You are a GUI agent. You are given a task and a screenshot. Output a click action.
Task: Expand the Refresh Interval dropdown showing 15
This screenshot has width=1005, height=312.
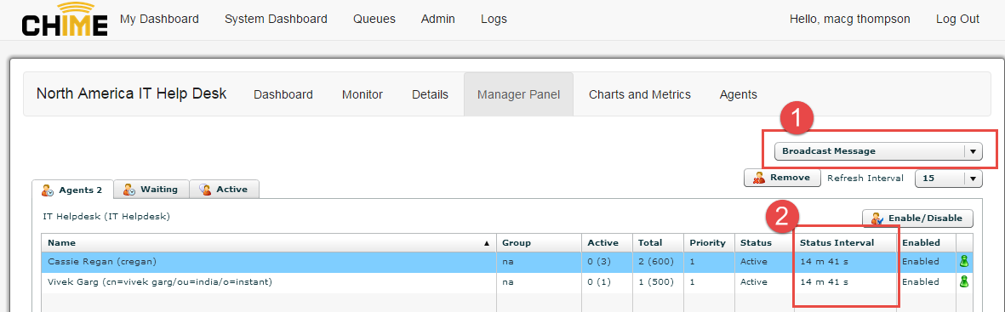(949, 179)
